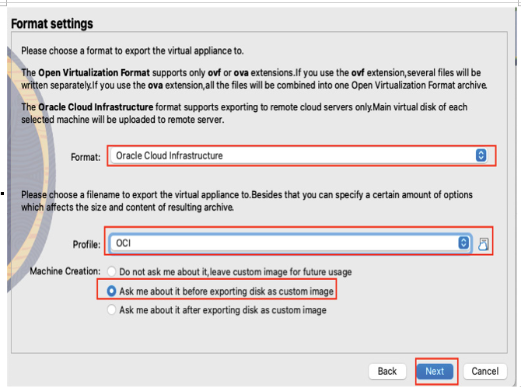This screenshot has height=391, width=521.
Task: Click 'Please choose a filename to export' paragraph
Action: pyautogui.click(x=247, y=201)
